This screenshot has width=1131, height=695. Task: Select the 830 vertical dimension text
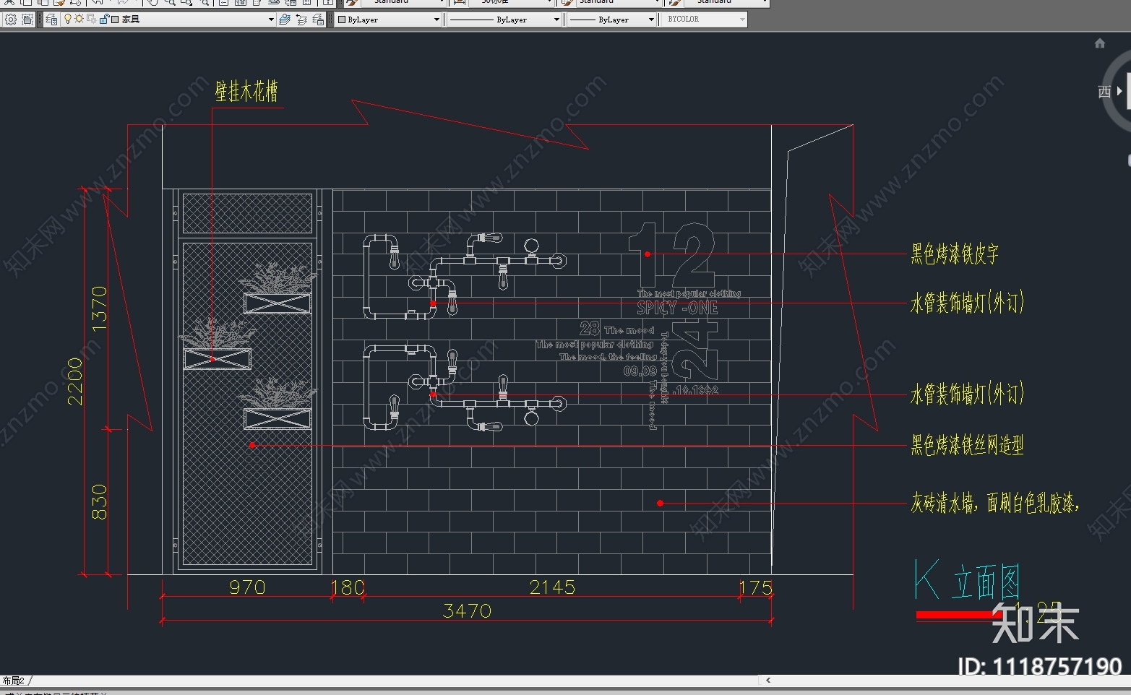click(x=99, y=502)
